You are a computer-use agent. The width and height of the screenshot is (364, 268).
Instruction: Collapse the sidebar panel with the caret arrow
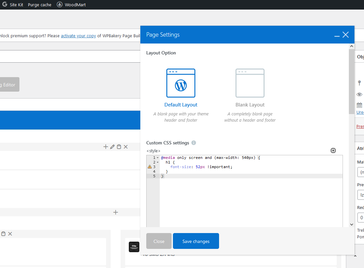(355, 256)
